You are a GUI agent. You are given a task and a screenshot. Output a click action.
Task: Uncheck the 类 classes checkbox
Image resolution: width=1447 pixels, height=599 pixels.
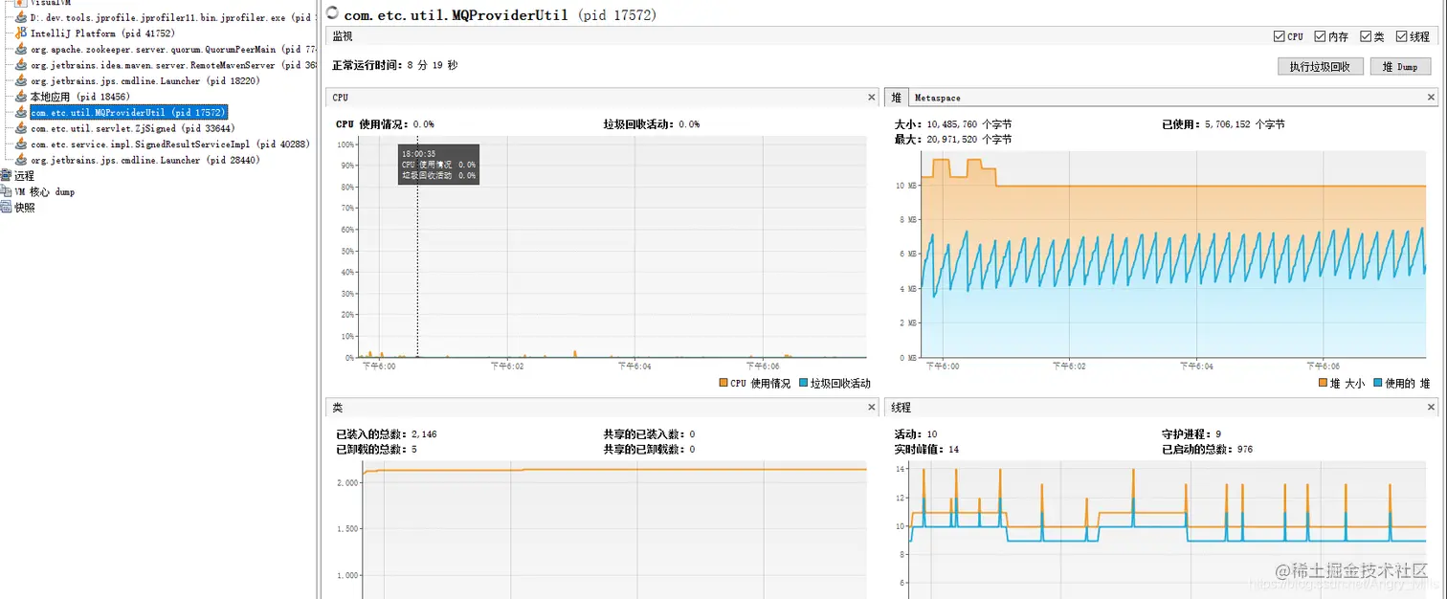[1366, 36]
